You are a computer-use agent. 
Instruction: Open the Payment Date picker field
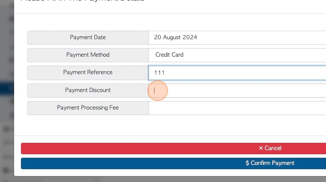point(237,38)
